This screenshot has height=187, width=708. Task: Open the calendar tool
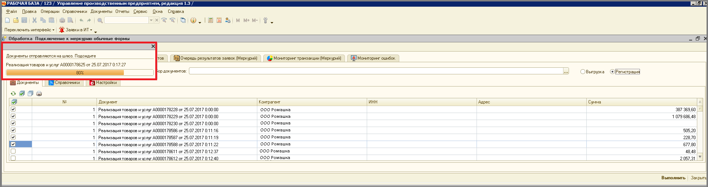[x=219, y=20]
